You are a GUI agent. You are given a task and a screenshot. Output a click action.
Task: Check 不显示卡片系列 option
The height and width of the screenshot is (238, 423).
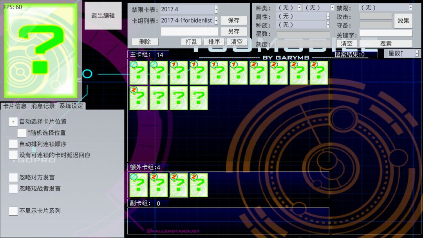pos(13,211)
